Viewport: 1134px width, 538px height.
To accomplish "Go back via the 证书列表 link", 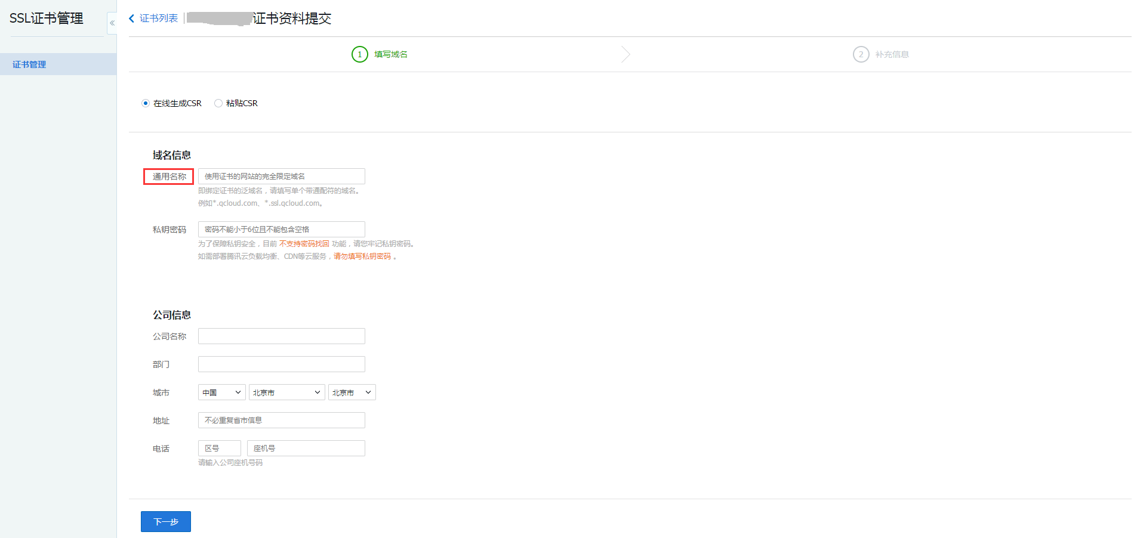I will tap(159, 18).
